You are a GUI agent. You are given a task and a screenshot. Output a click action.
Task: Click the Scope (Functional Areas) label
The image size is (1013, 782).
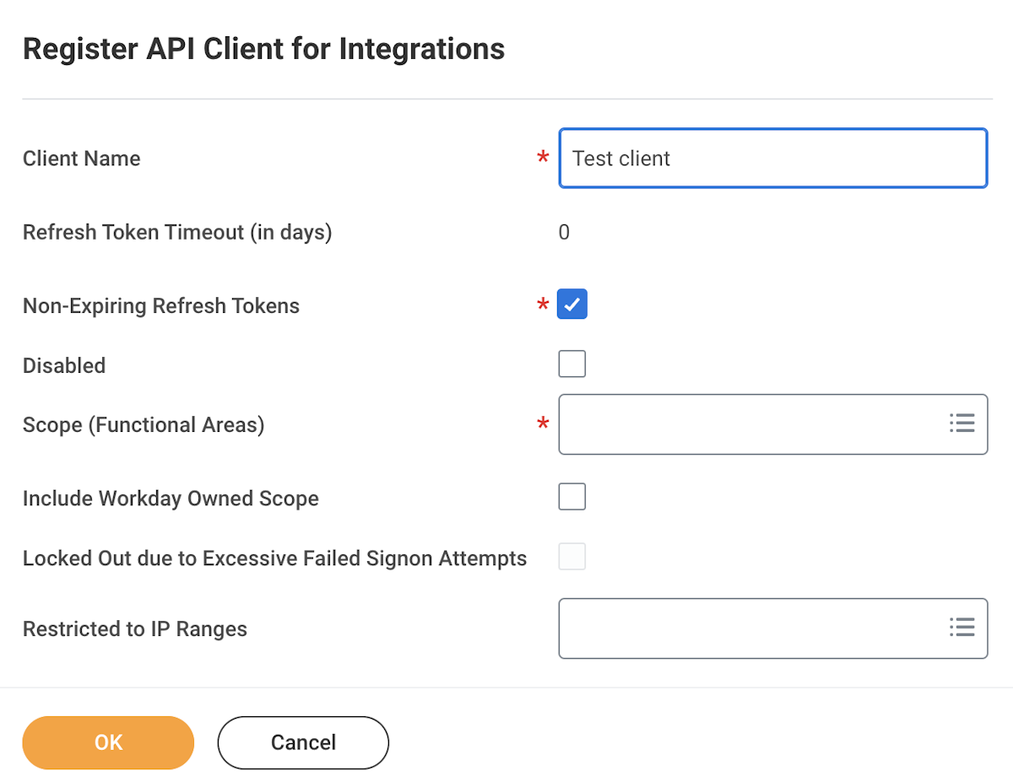144,424
